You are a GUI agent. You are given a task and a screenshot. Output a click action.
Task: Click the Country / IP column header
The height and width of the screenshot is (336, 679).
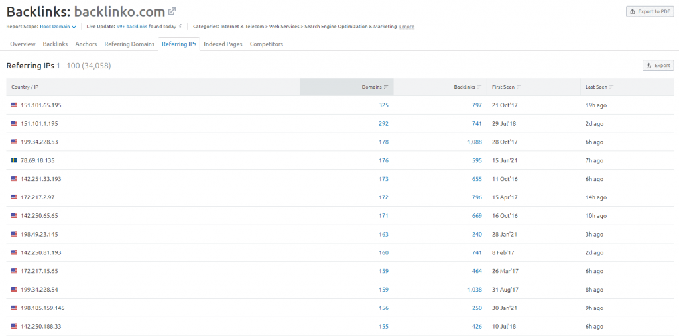25,87
